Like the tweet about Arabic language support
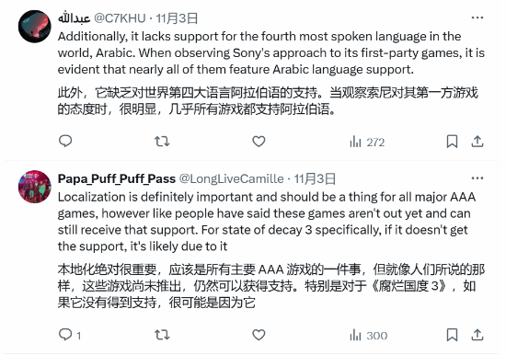Viewport: 506px width, 355px height. coord(259,142)
